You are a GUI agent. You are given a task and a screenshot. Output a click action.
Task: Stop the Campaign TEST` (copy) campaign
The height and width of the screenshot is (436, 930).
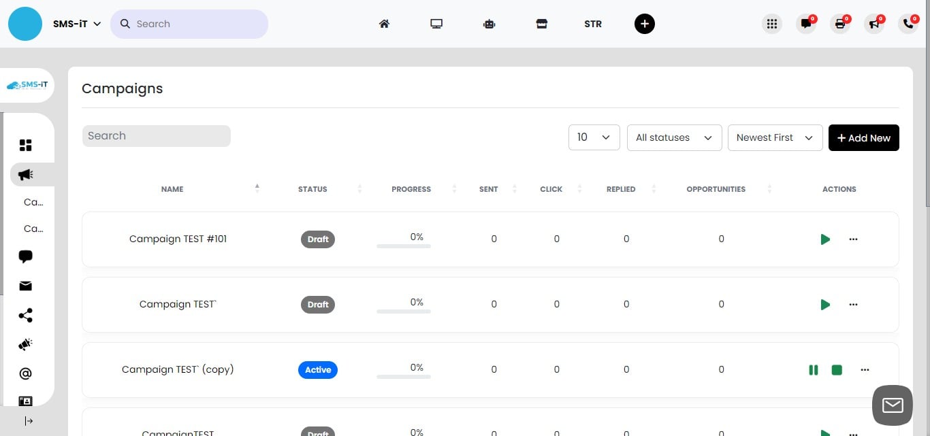tap(837, 370)
